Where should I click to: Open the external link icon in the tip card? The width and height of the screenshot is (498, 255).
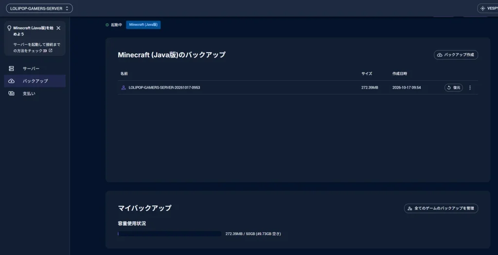[50, 51]
